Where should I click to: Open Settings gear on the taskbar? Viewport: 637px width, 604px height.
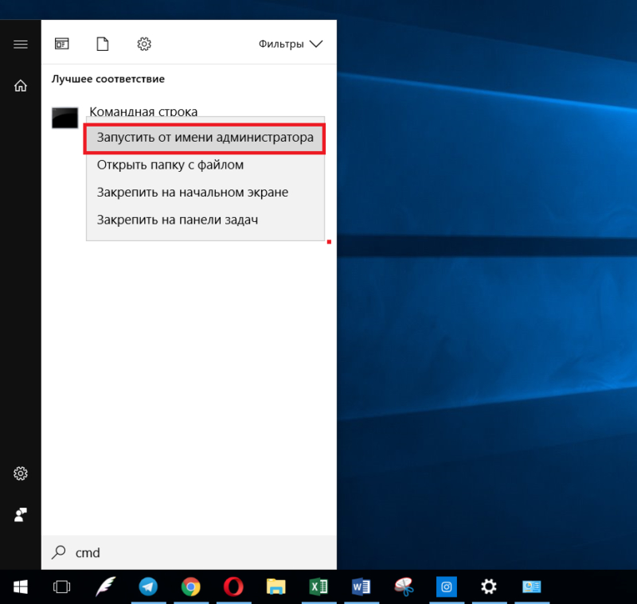coord(489,587)
